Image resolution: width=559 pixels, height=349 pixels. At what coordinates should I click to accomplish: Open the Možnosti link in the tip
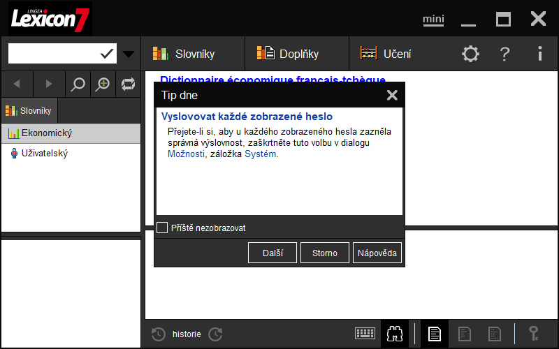coord(186,154)
